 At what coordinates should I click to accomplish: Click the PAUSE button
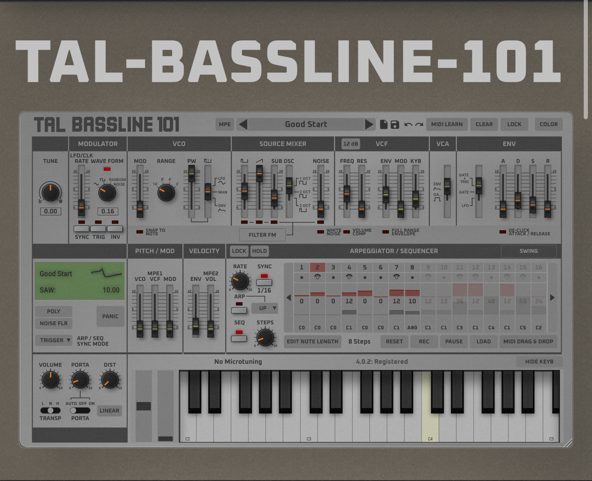pos(454,341)
